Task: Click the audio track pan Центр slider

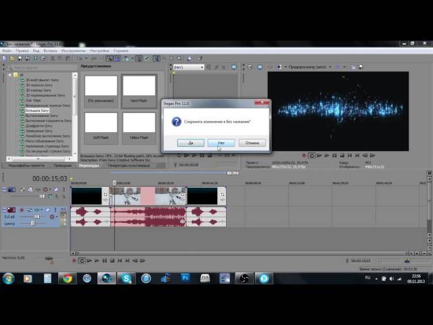Action: pos(33,223)
